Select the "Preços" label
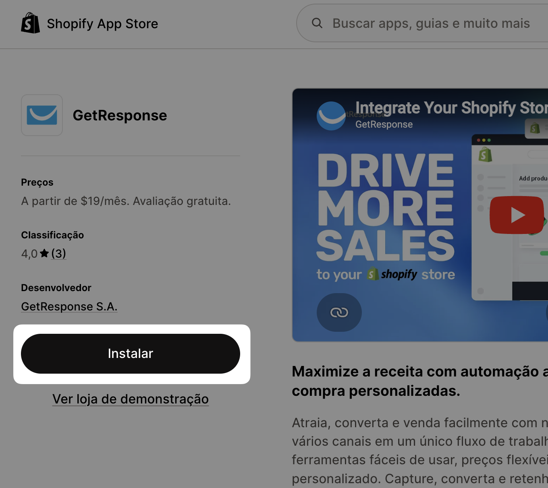Viewport: 548px width, 488px height. click(37, 182)
